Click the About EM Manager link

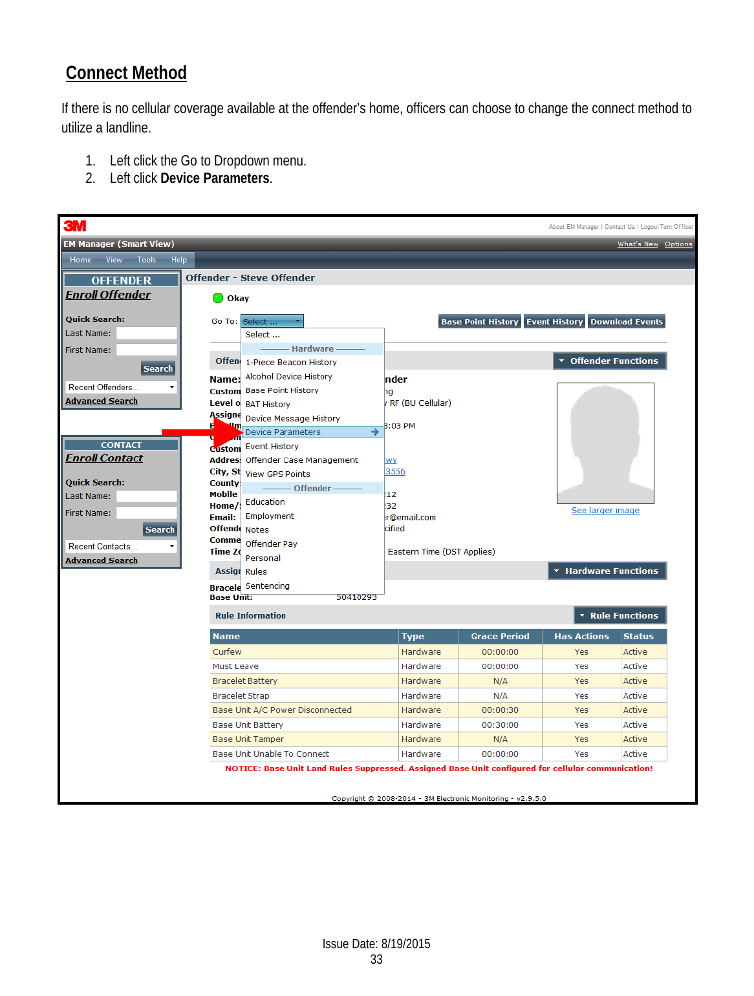click(574, 227)
